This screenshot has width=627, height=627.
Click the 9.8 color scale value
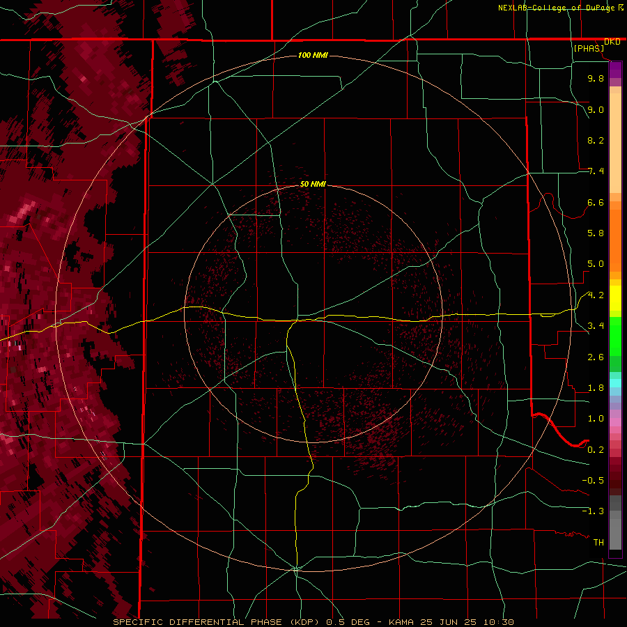click(x=596, y=78)
